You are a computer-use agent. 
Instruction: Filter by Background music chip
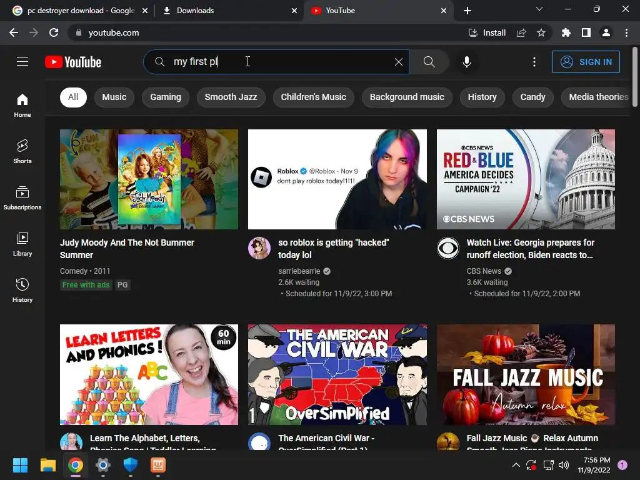coord(407,97)
